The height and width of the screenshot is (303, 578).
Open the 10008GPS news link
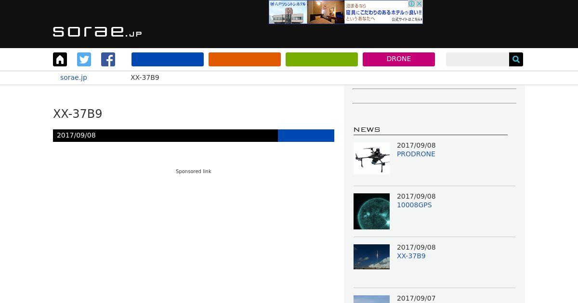414,205
